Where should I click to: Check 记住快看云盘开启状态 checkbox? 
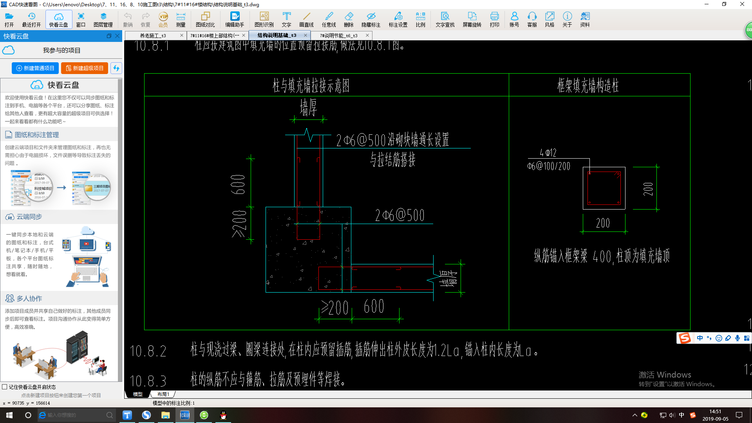click(5, 387)
